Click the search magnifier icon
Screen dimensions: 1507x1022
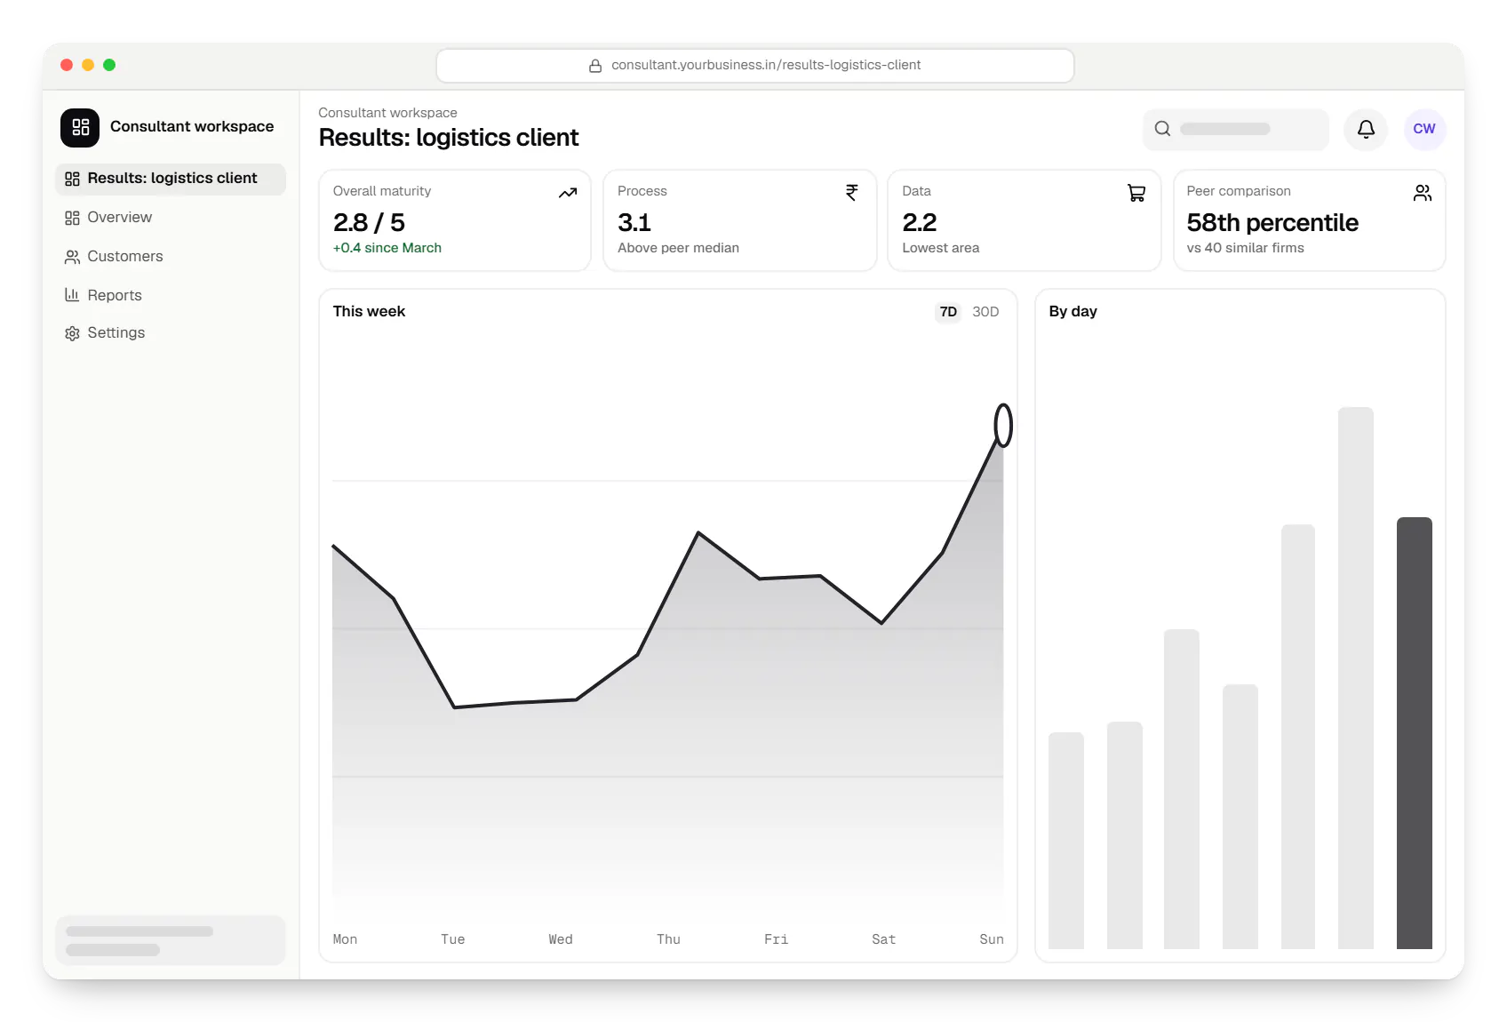click(x=1162, y=129)
